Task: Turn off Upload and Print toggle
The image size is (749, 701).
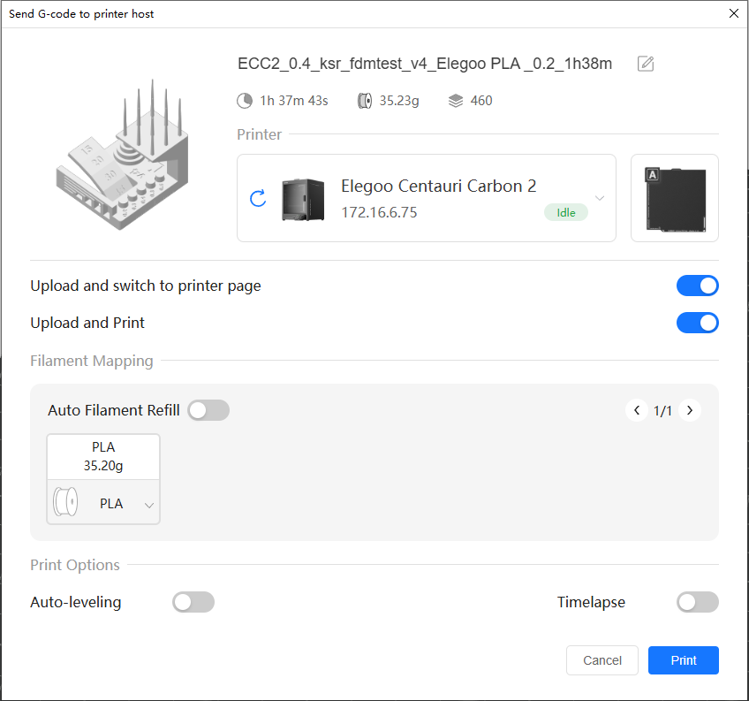Action: click(x=697, y=323)
